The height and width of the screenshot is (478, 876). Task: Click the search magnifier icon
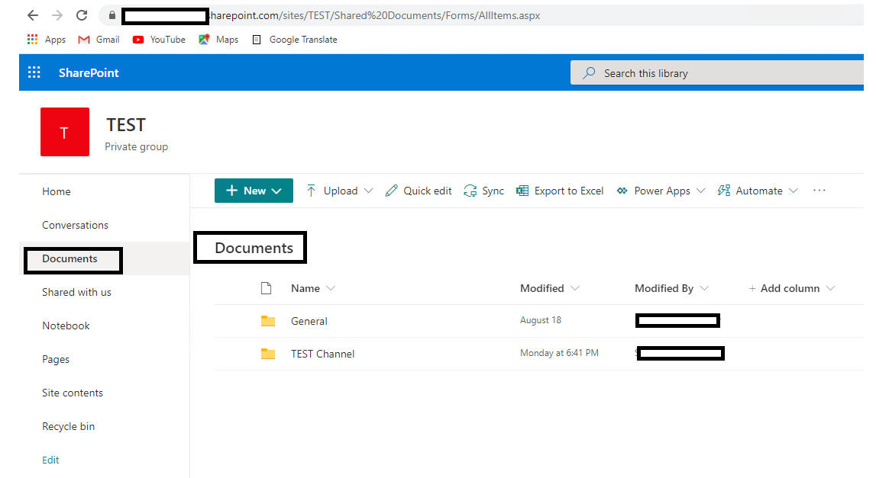pyautogui.click(x=589, y=73)
